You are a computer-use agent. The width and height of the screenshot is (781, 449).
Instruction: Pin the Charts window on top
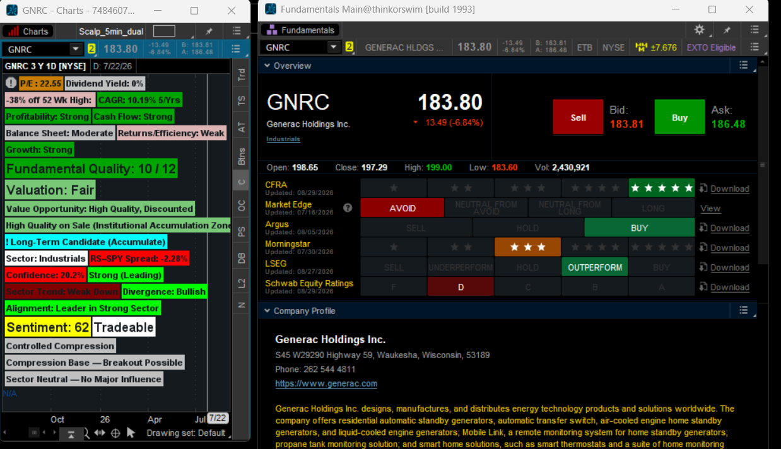pyautogui.click(x=209, y=31)
